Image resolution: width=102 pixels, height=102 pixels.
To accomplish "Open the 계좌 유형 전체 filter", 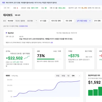I will (56, 21).
